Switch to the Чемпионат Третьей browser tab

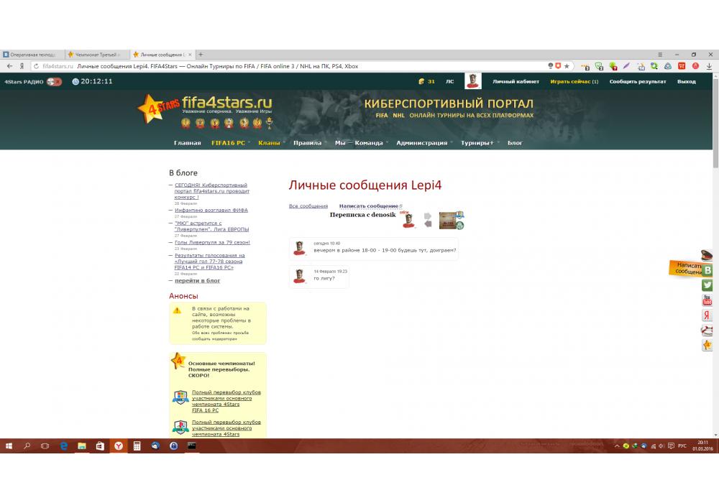[x=97, y=55]
